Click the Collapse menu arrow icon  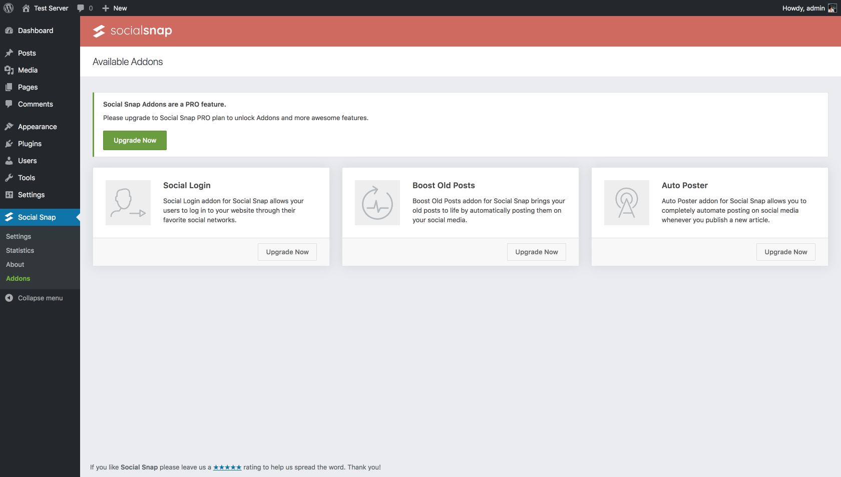(x=9, y=298)
